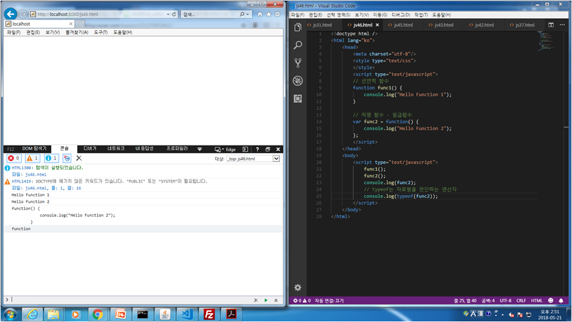Open Internet Explorer tools gear

277,14
